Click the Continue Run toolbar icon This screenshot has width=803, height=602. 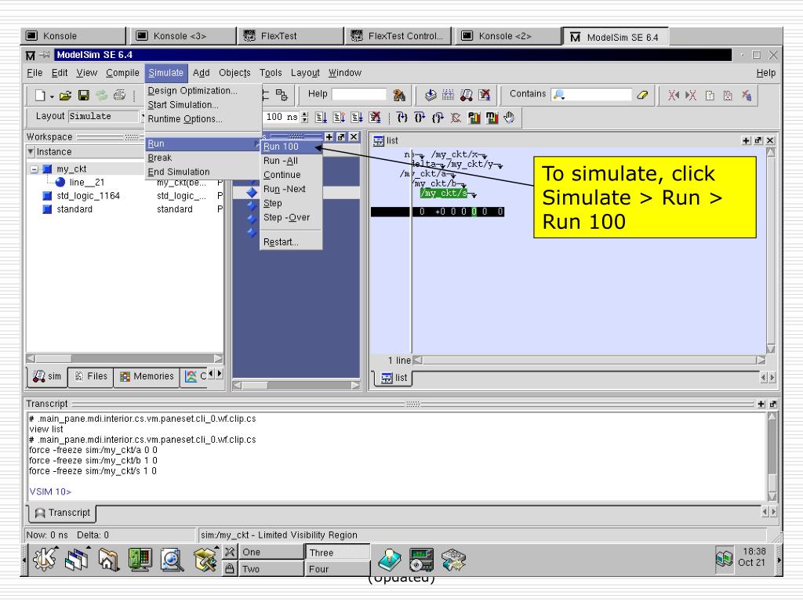point(339,118)
